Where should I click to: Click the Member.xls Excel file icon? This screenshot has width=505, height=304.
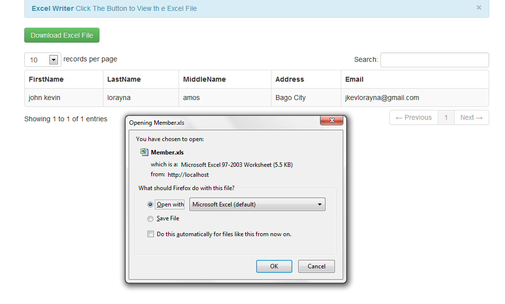(144, 152)
